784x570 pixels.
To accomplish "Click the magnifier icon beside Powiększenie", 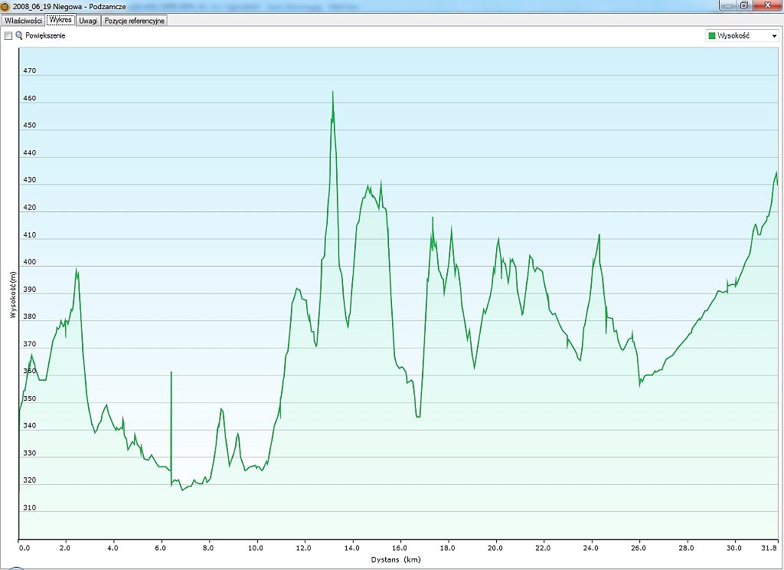I will pos(19,36).
